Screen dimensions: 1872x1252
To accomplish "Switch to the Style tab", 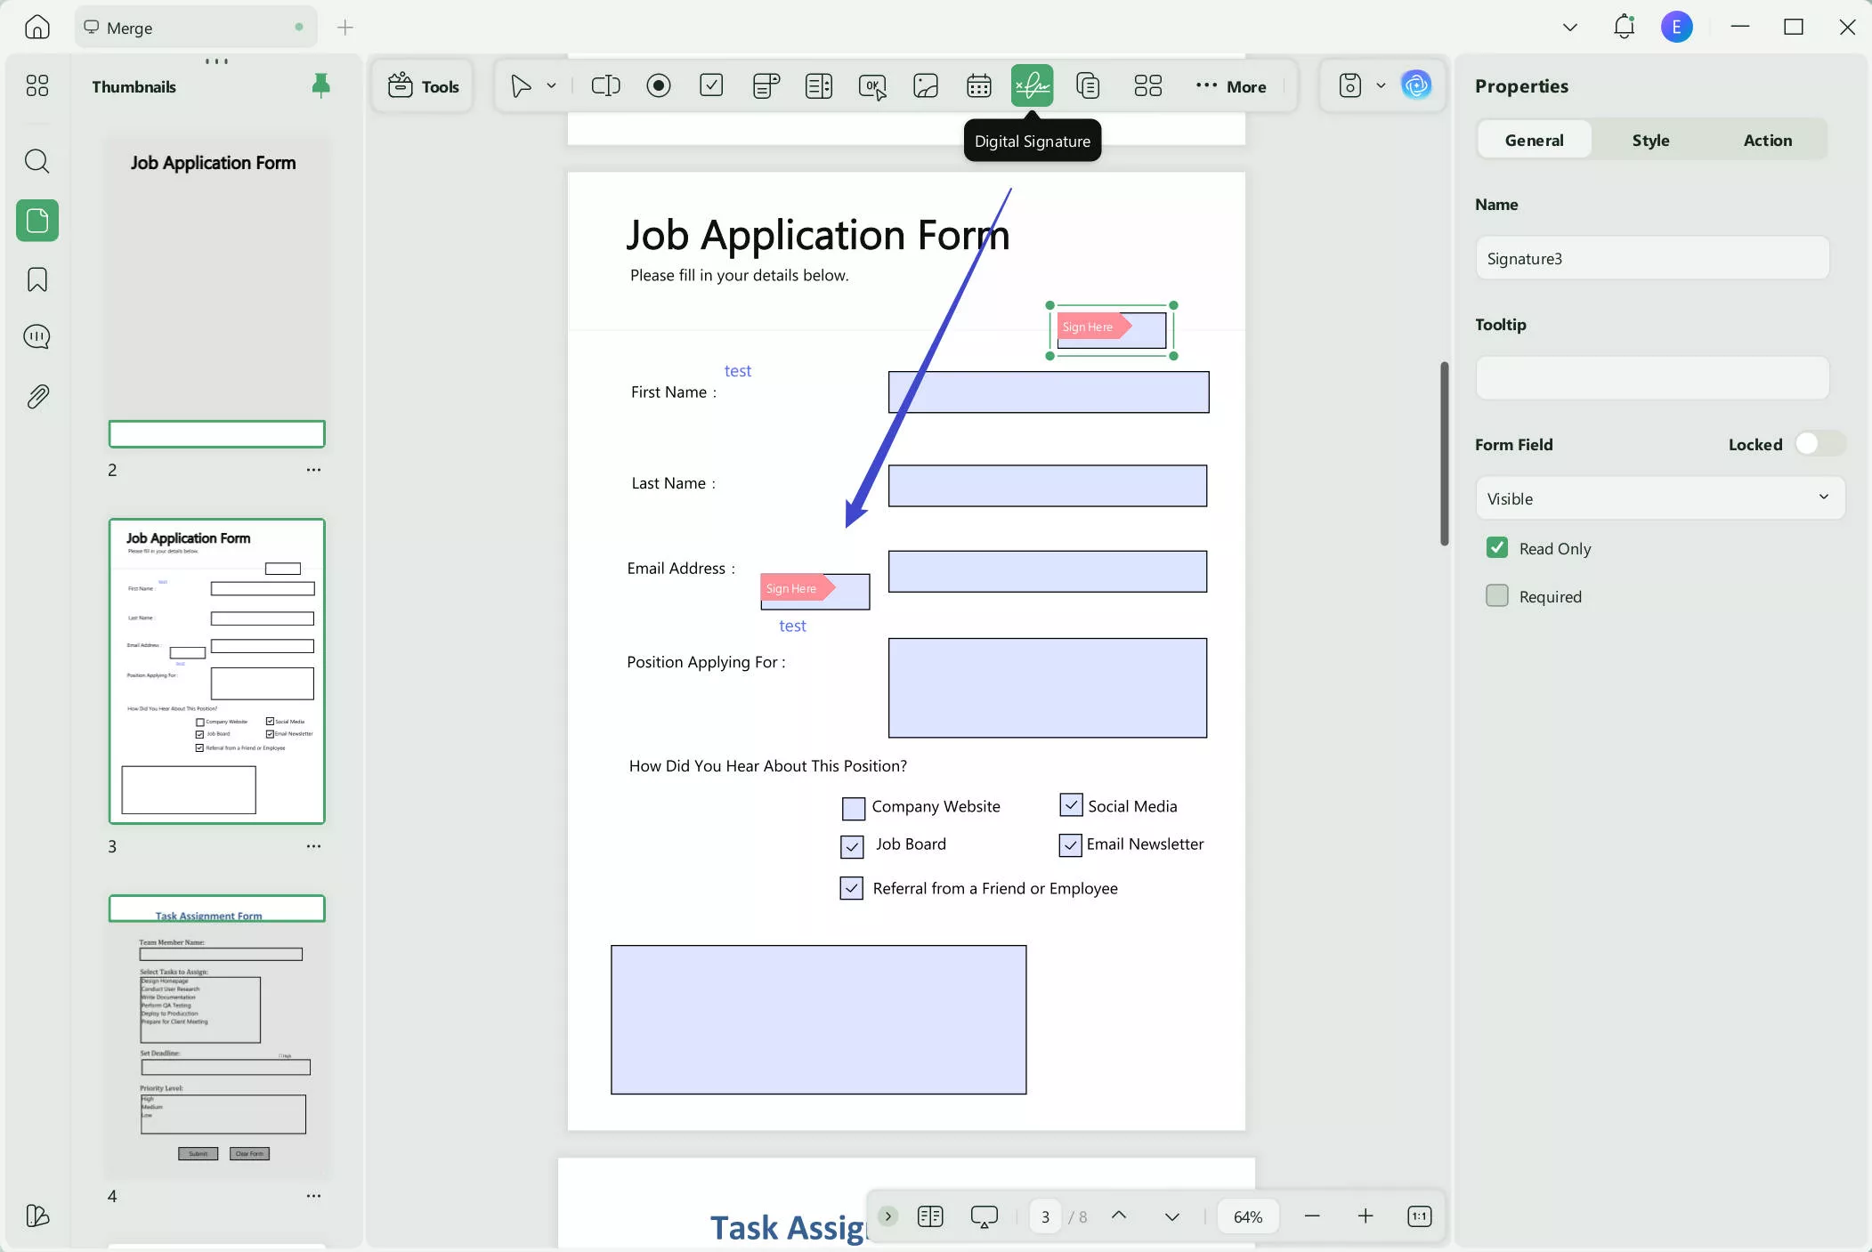I will [x=1650, y=140].
